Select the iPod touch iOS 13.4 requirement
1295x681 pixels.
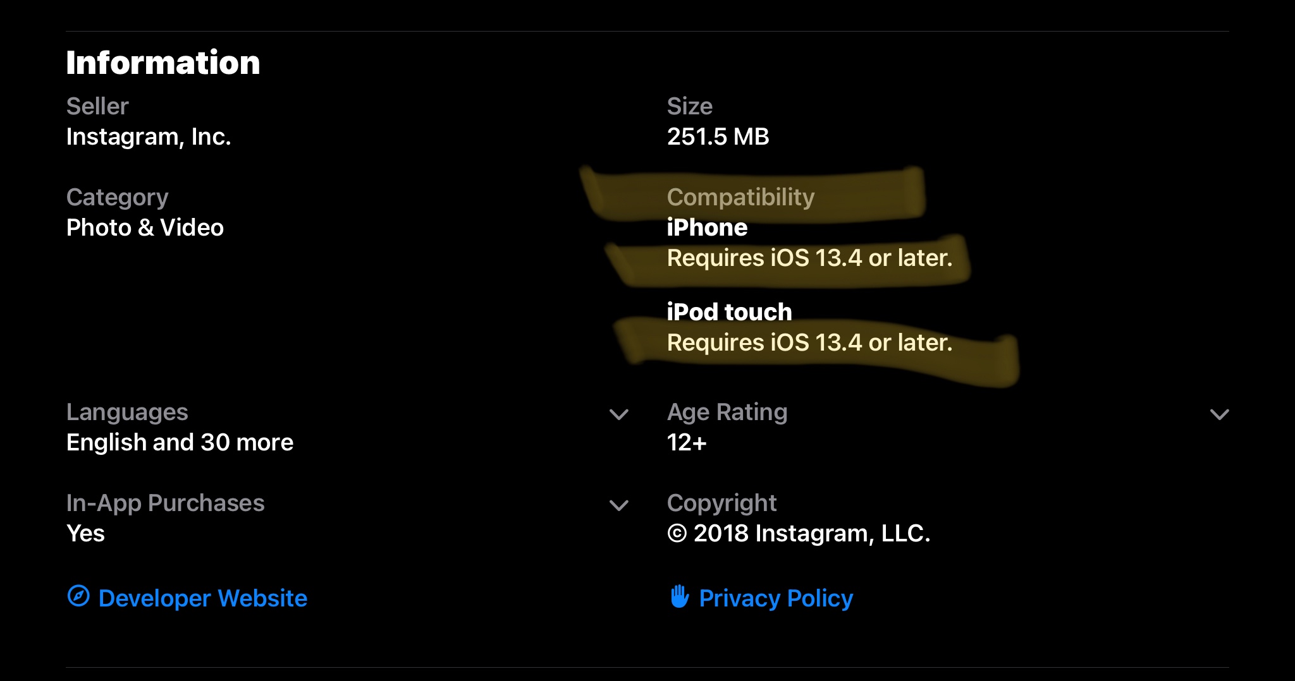pos(809,343)
